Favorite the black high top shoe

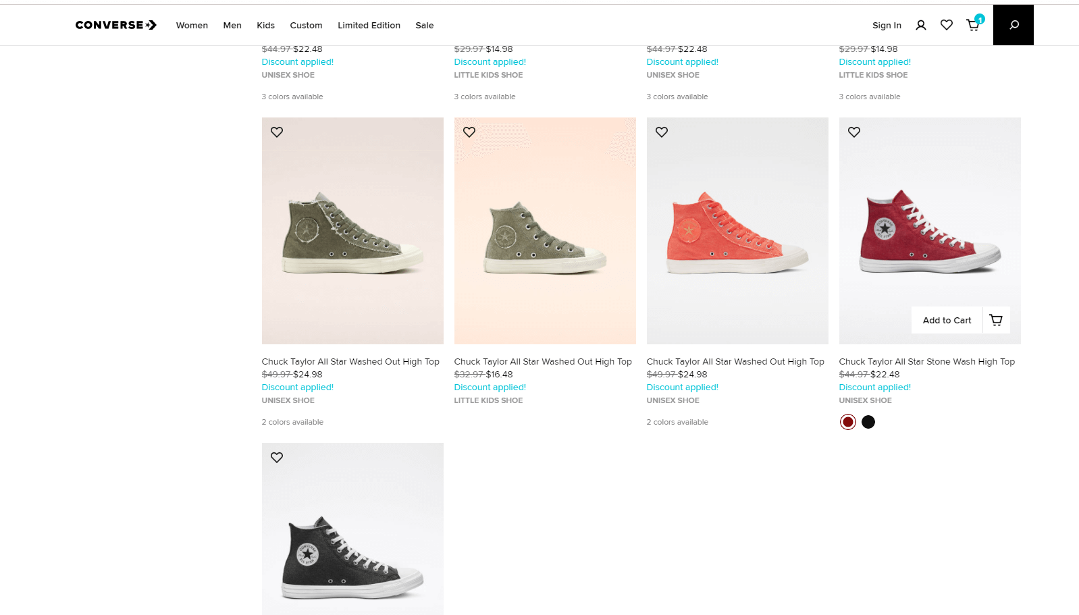click(277, 458)
